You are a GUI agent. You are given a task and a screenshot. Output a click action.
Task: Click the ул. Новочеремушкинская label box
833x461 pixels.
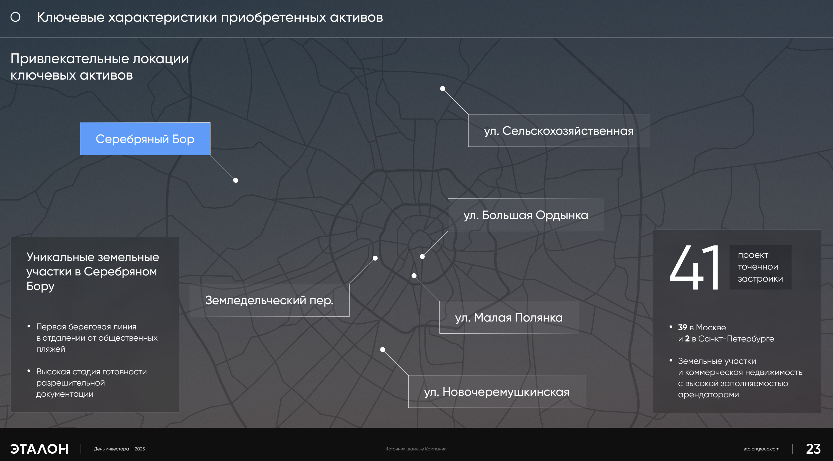(496, 391)
